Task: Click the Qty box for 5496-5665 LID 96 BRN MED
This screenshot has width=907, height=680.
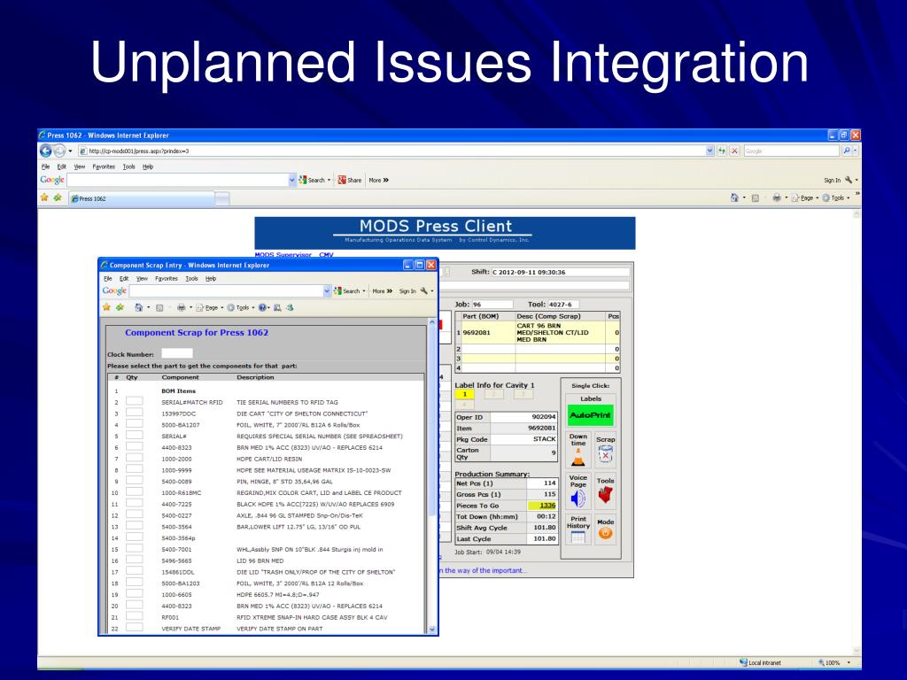Action: pos(135,560)
